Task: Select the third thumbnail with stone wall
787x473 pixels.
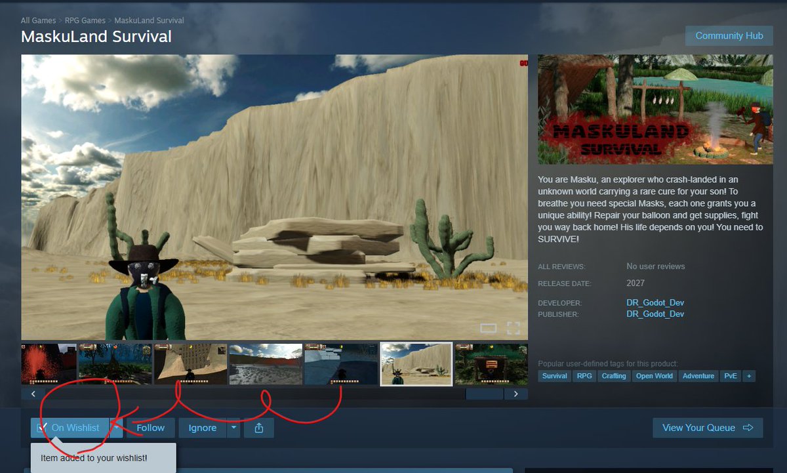Action: (x=190, y=364)
